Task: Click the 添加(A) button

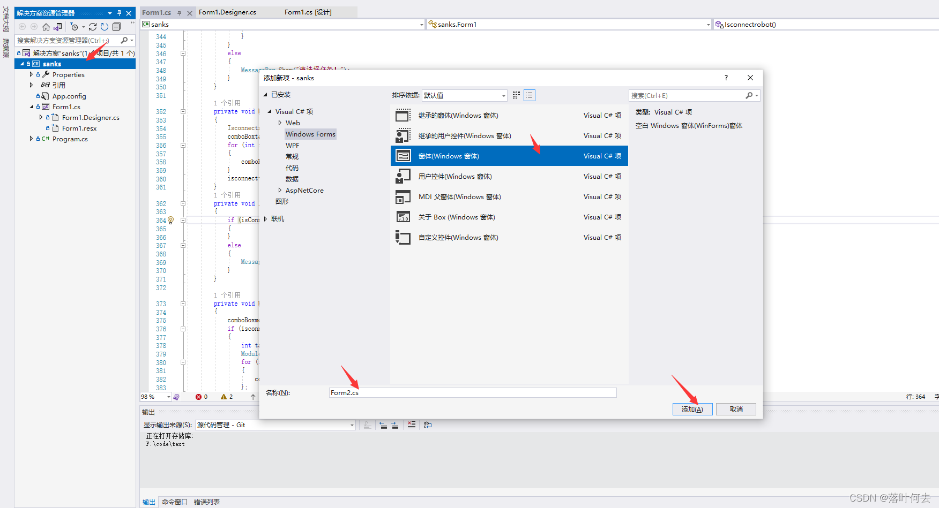Action: [x=692, y=409]
